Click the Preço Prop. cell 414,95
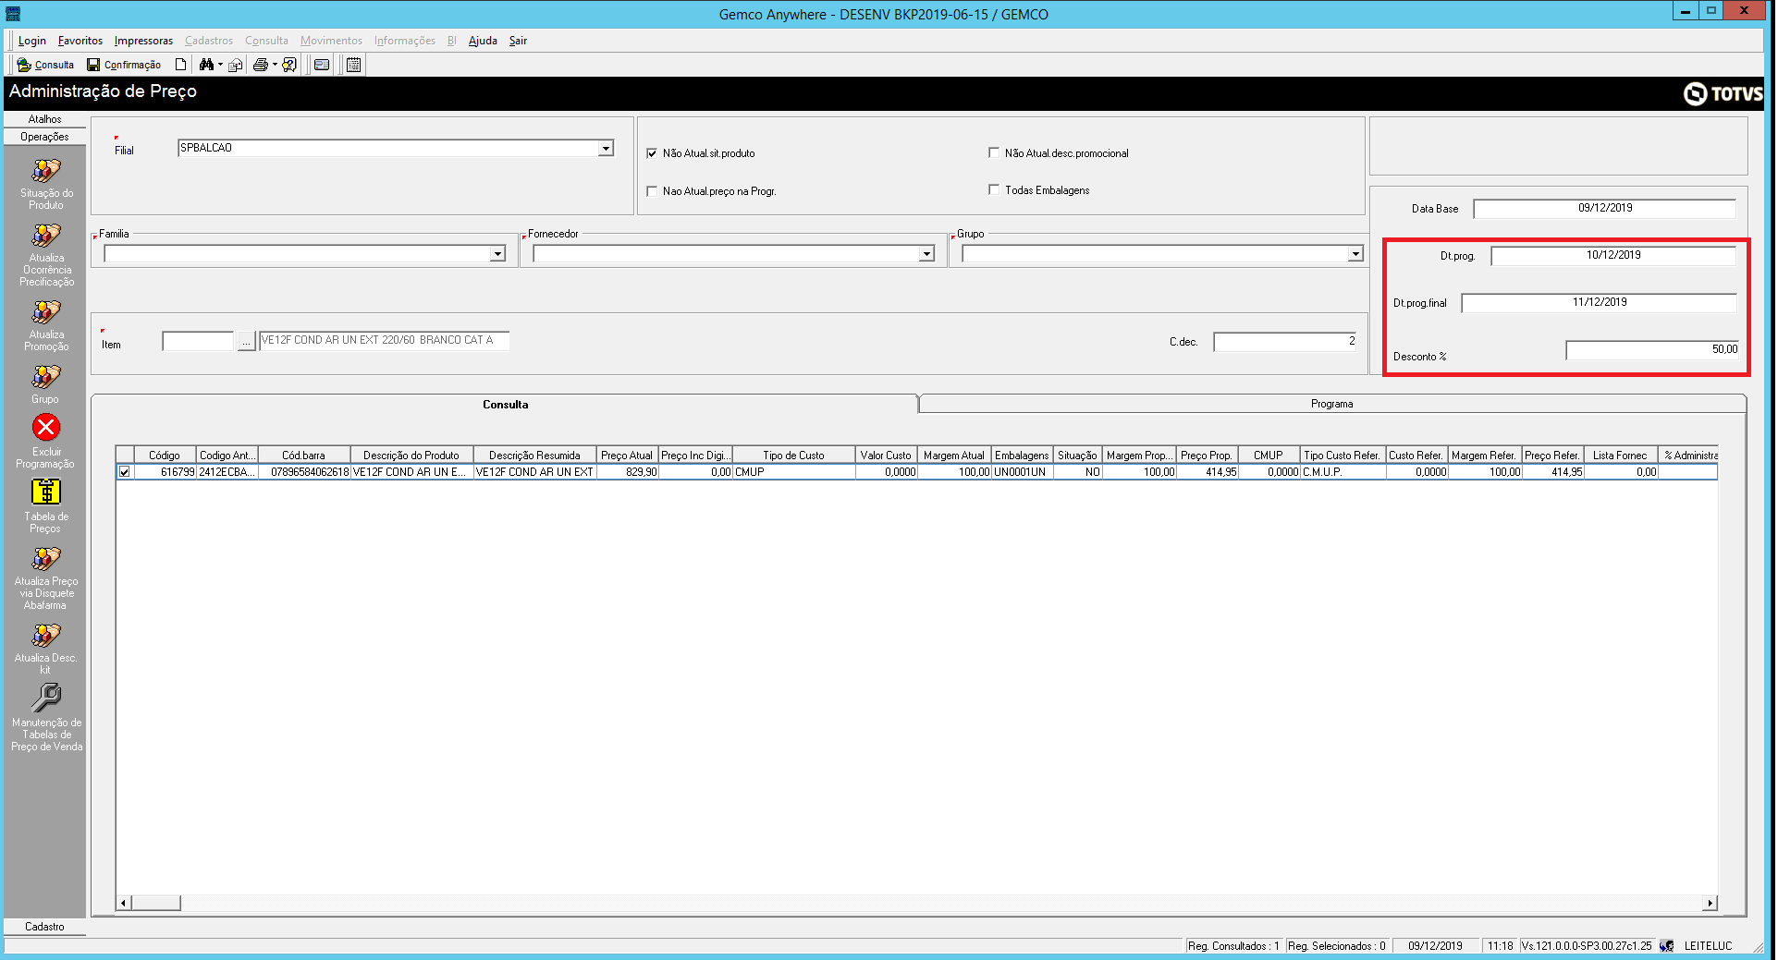The width and height of the screenshot is (1778, 960). click(1208, 472)
